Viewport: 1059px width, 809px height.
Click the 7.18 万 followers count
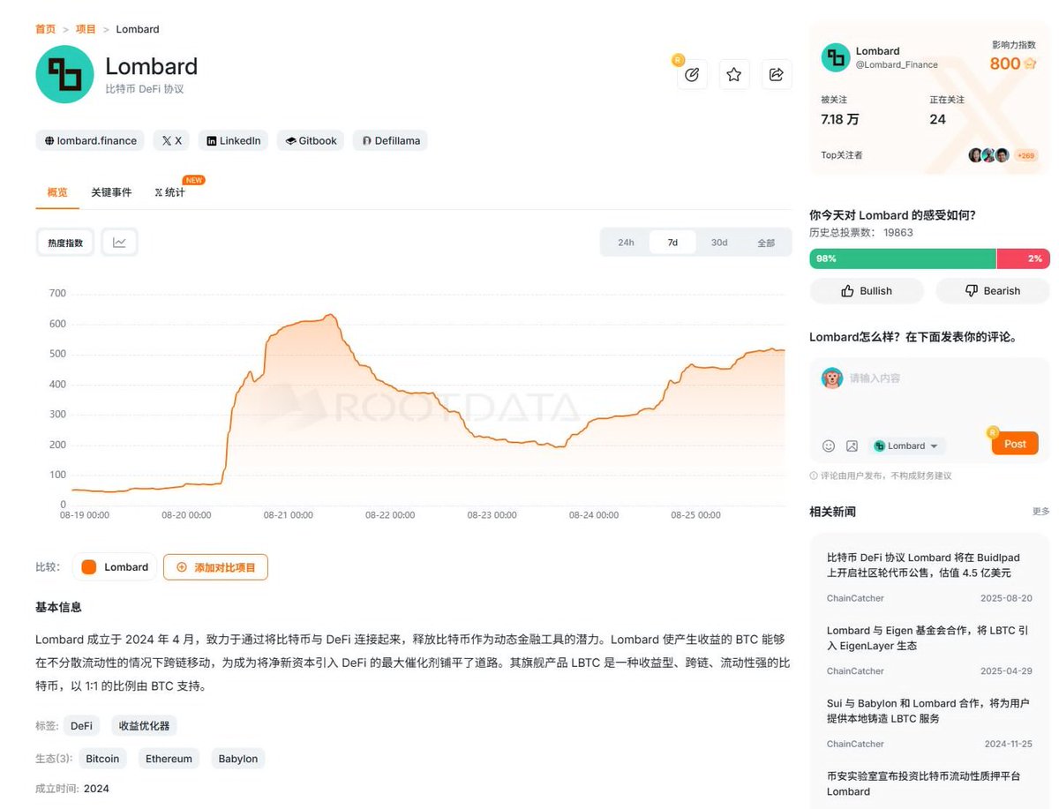[x=840, y=119]
